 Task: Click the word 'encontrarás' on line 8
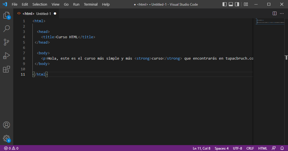click(205, 58)
